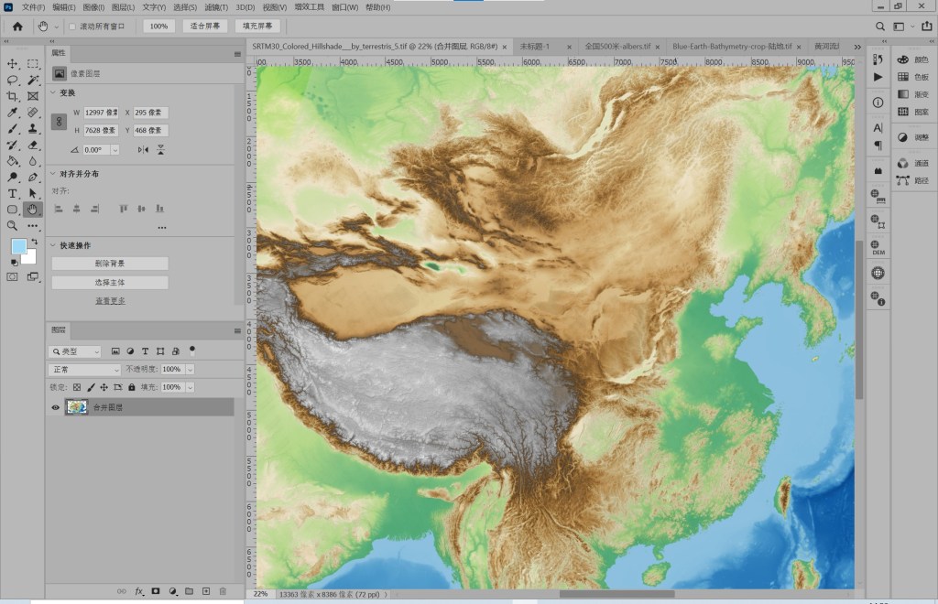
Task: Toggle the width-height link constraint
Action: (59, 121)
